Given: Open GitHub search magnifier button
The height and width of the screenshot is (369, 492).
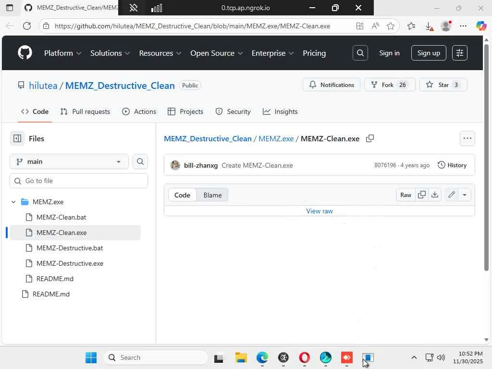Looking at the screenshot, I should [x=360, y=53].
